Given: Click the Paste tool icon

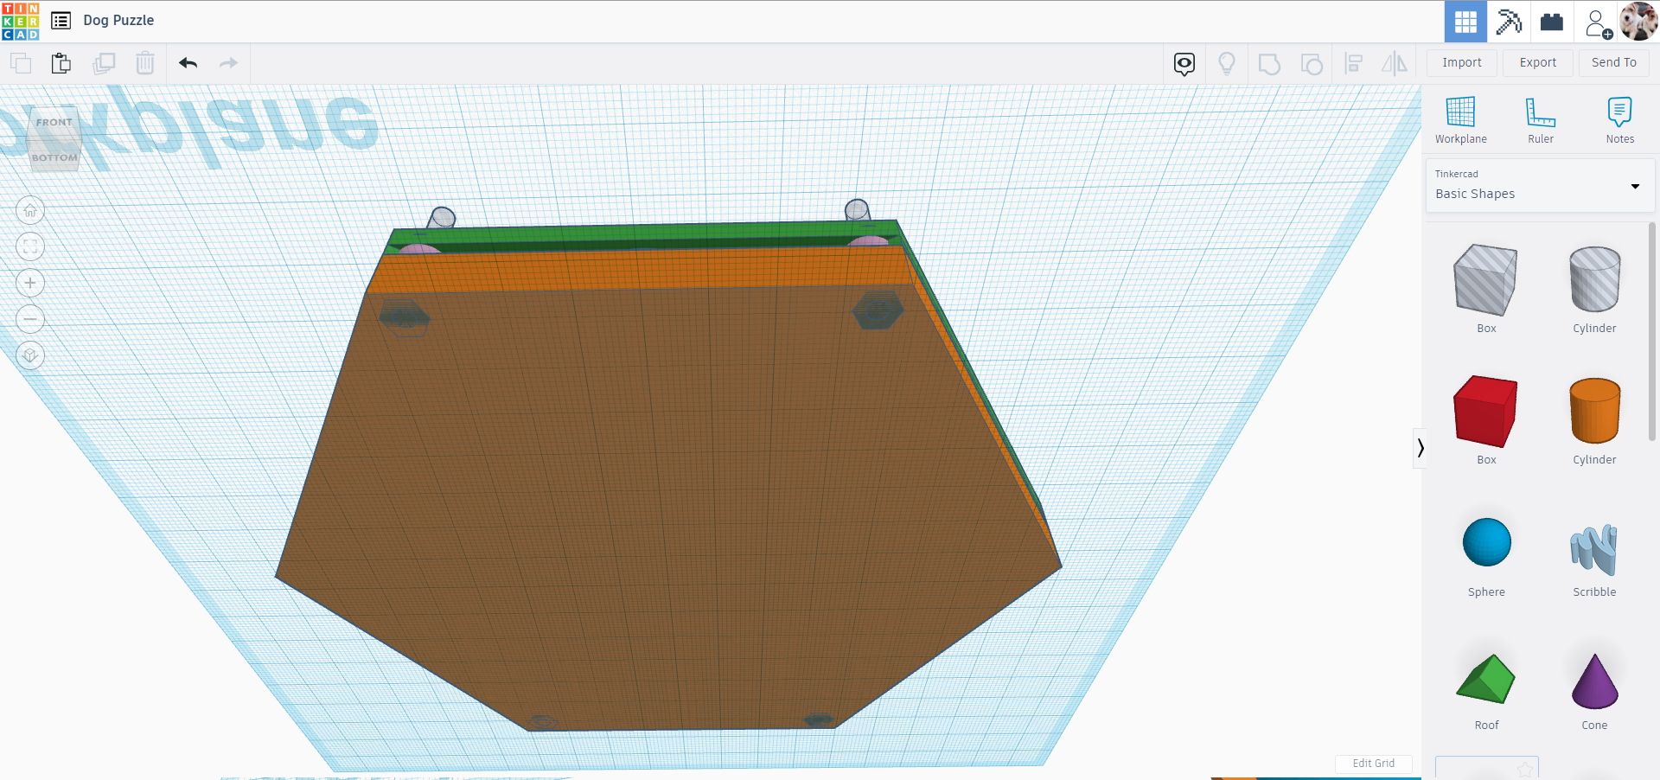Looking at the screenshot, I should [x=61, y=63].
